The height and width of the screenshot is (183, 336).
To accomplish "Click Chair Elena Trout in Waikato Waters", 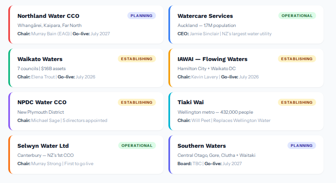I will tap(37, 77).
